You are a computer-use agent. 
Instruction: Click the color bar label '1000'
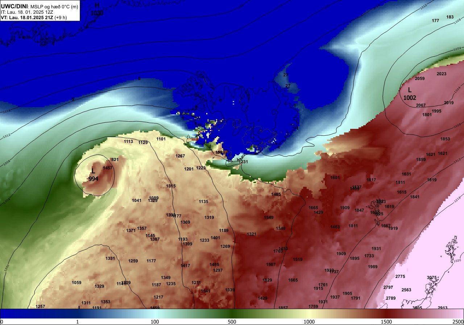309,322
